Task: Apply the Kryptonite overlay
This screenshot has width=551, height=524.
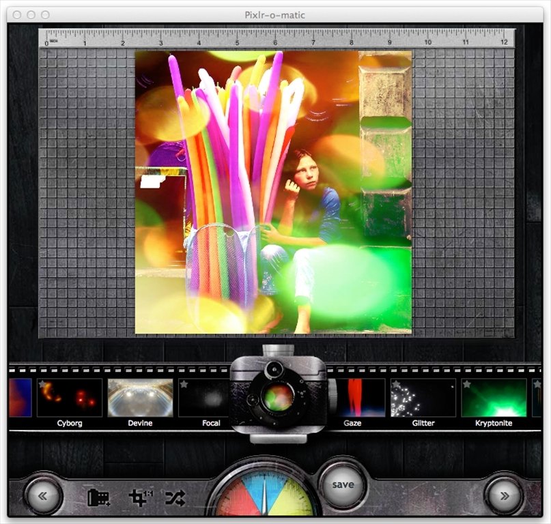Action: [494, 398]
